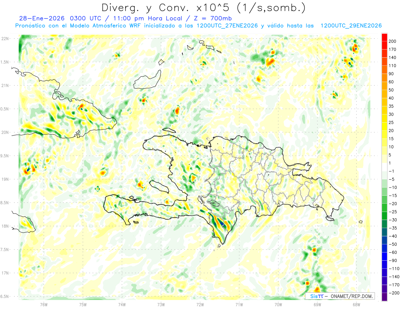Click the red colorbar swatch above 200

point(384,37)
